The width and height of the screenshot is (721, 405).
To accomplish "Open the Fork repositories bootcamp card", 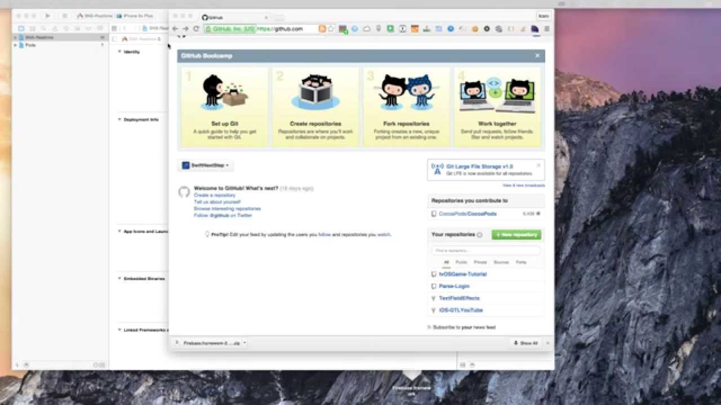I will (x=407, y=107).
